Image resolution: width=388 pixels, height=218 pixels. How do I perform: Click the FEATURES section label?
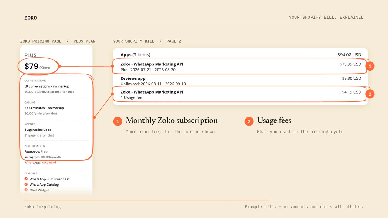pyautogui.click(x=31, y=173)
